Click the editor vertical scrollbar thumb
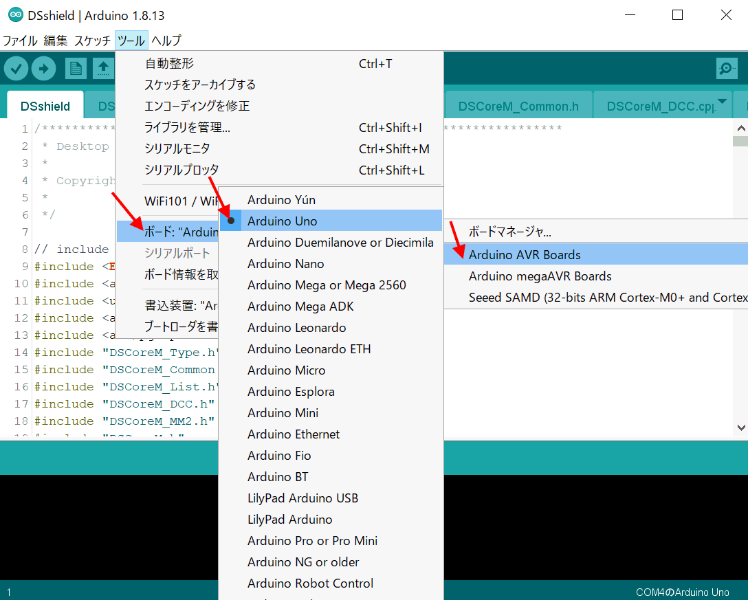748x600 pixels. 741,141
